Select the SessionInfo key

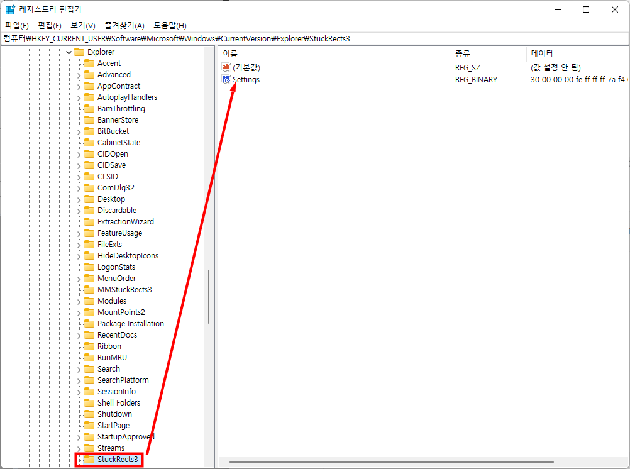click(x=116, y=391)
